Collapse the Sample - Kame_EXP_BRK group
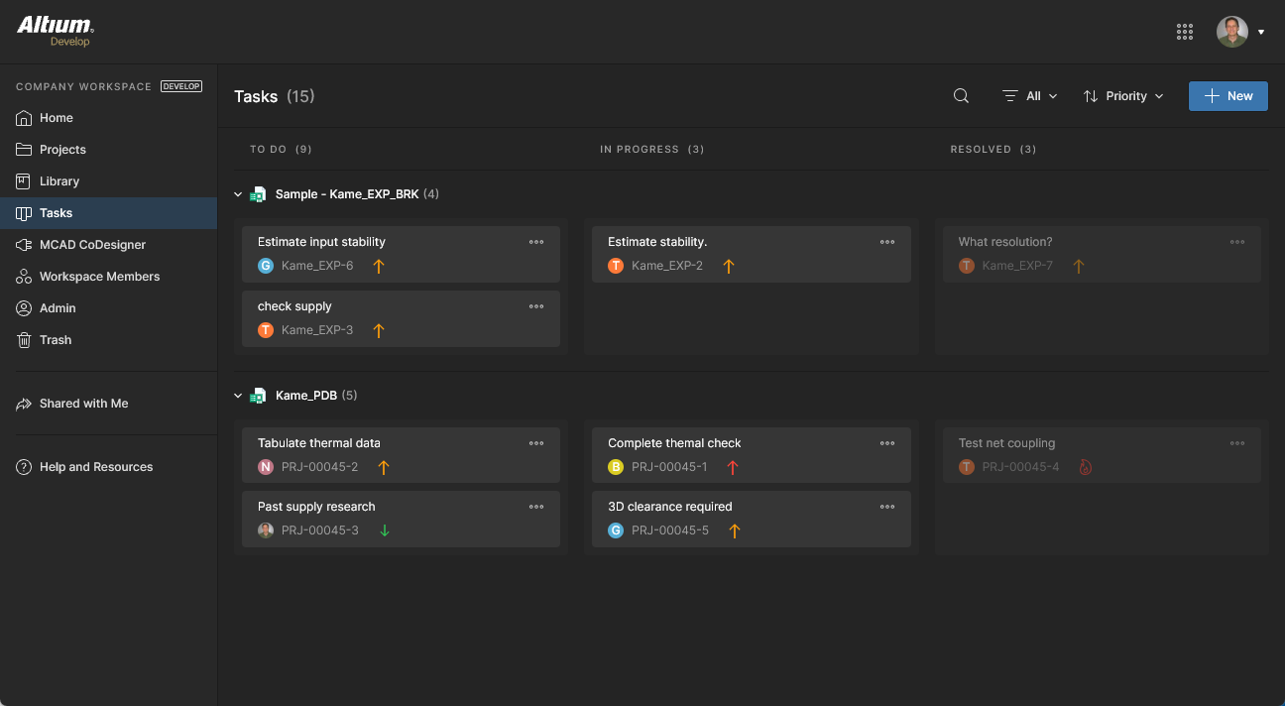 (x=238, y=194)
